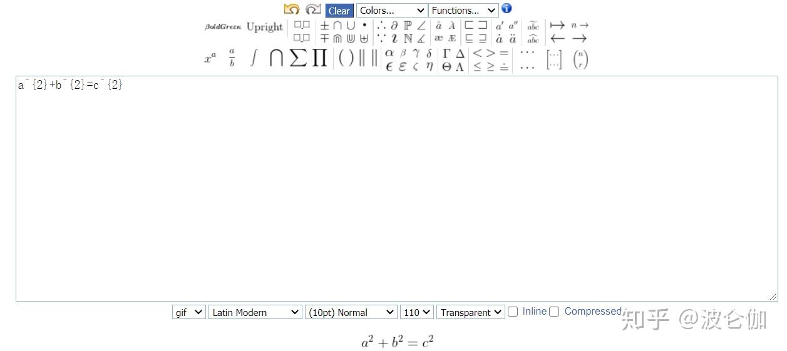The height and width of the screenshot is (351, 787).
Task: Choose the Upright font style
Action: (264, 27)
